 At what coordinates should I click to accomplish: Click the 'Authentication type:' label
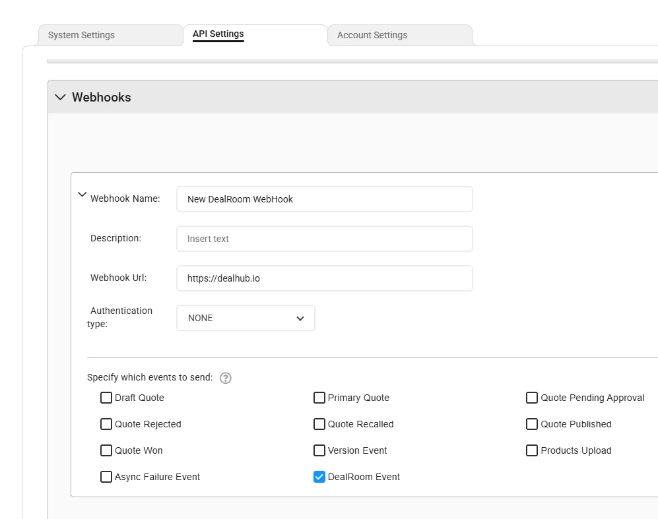(x=119, y=317)
